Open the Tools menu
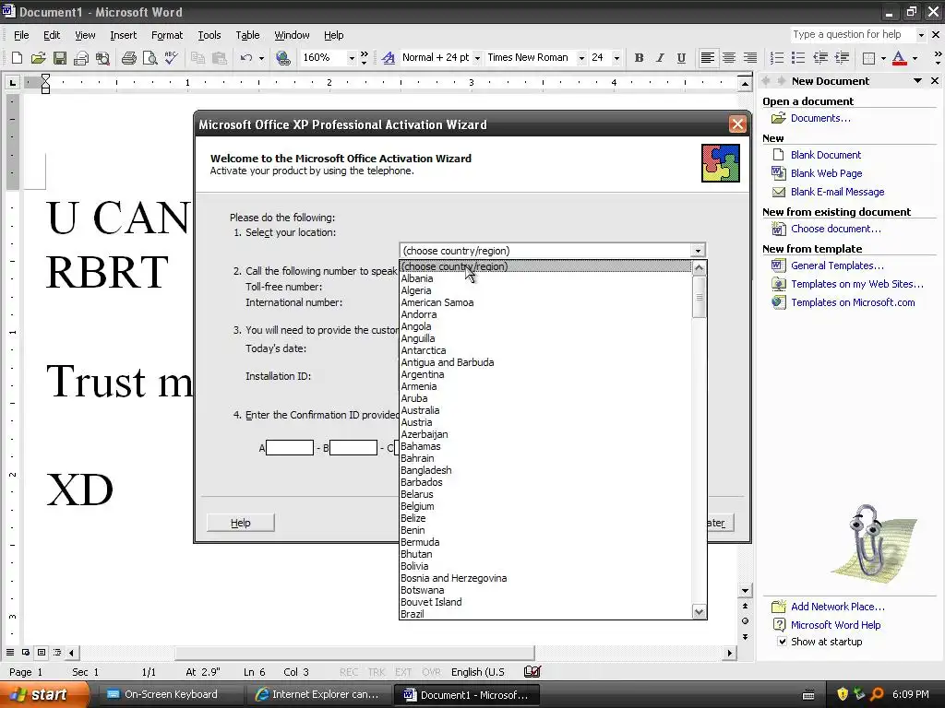This screenshot has height=708, width=945. pos(209,36)
